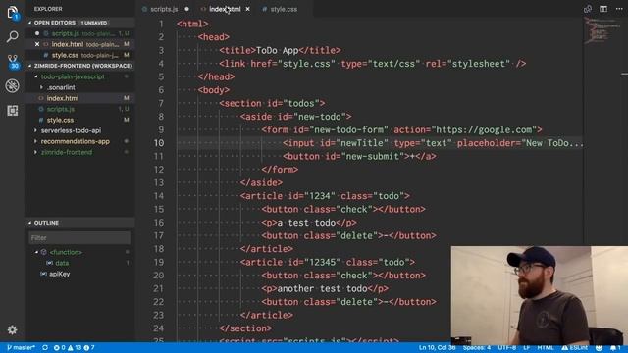Switch to the style.css tab
This screenshot has width=628, height=353.
pyautogui.click(x=284, y=9)
